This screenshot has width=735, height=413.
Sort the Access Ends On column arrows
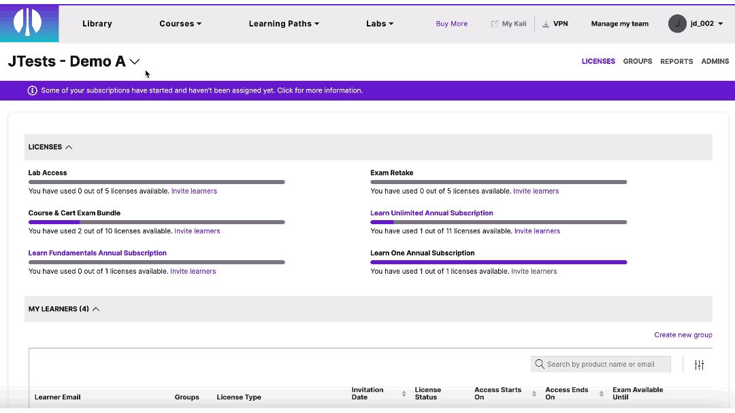point(601,393)
